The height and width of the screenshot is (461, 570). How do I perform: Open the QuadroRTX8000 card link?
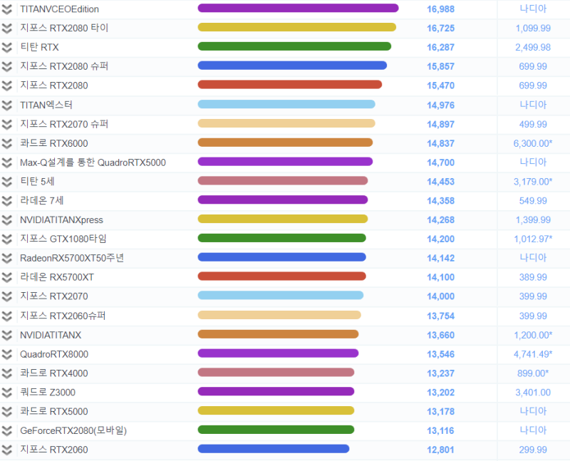(x=54, y=354)
